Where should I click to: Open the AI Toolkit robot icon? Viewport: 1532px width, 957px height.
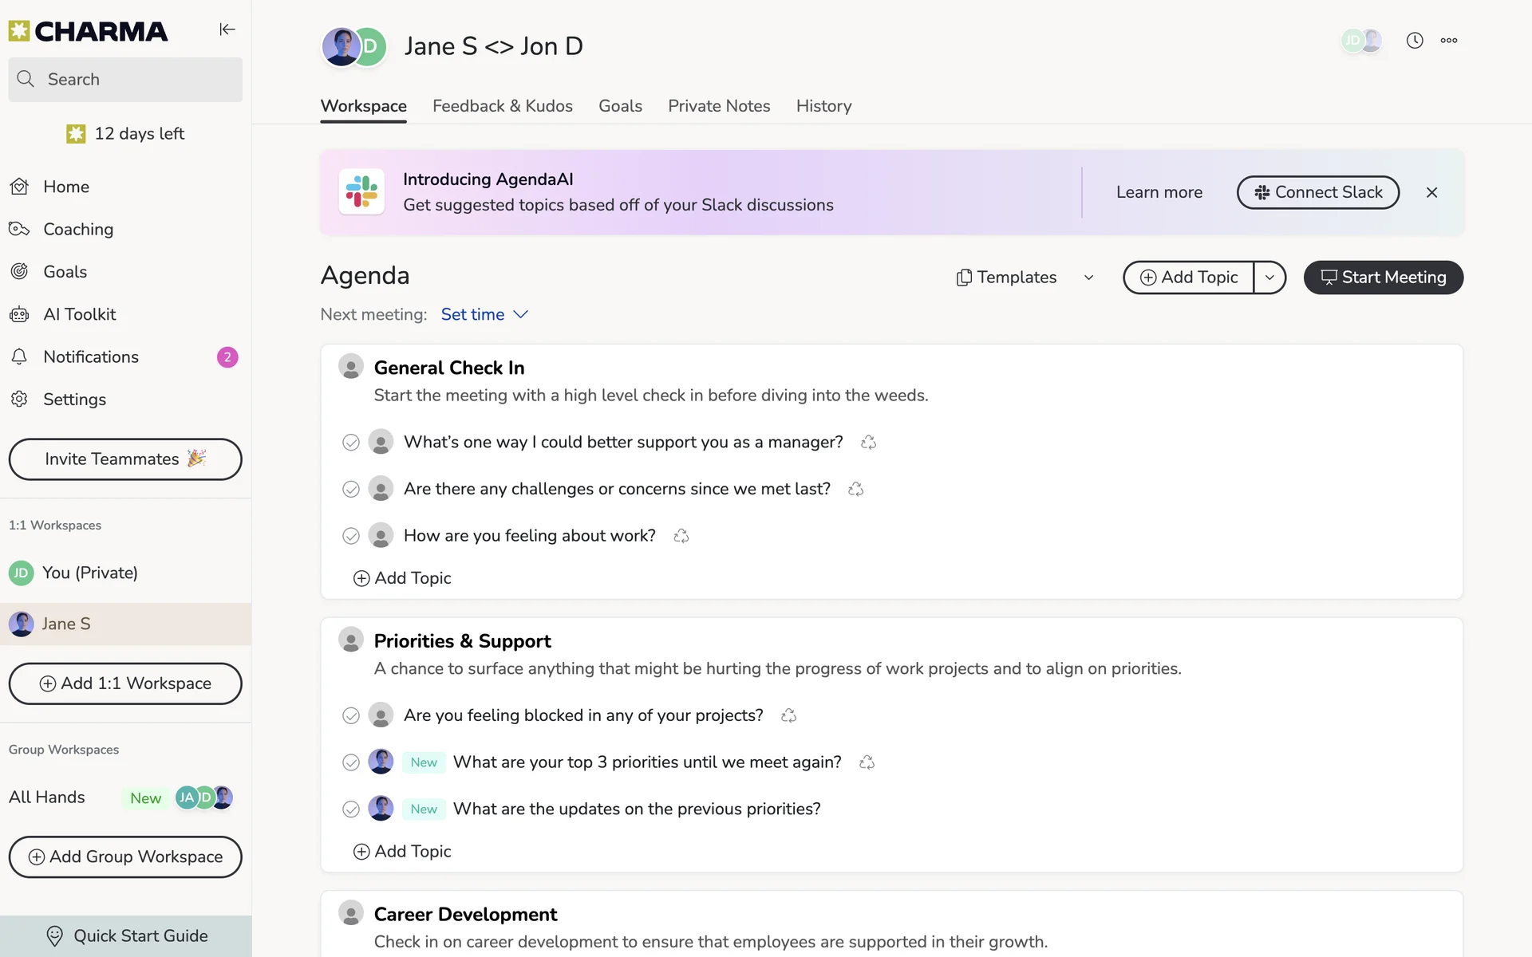[19, 315]
